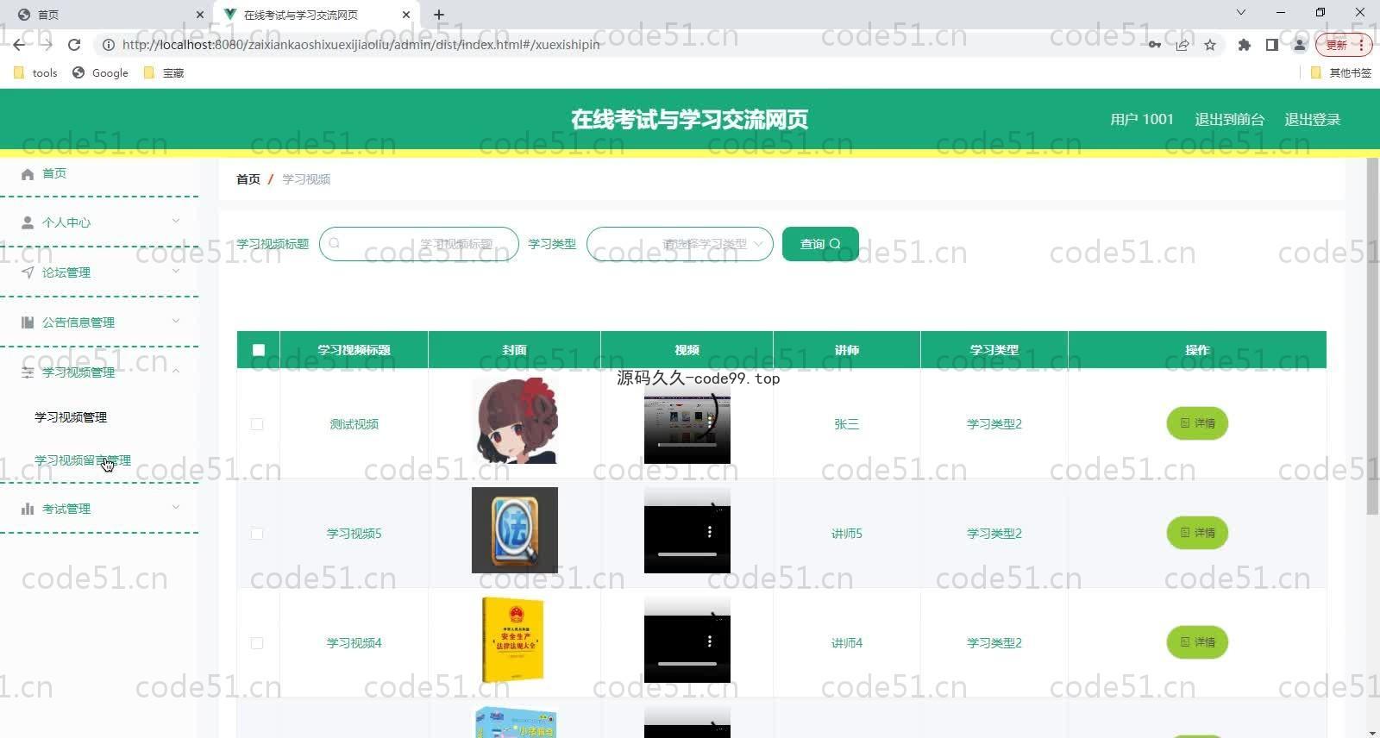This screenshot has height=738, width=1380.
Task: Open the video menu dots for 学习视频4
Action: coord(710,641)
